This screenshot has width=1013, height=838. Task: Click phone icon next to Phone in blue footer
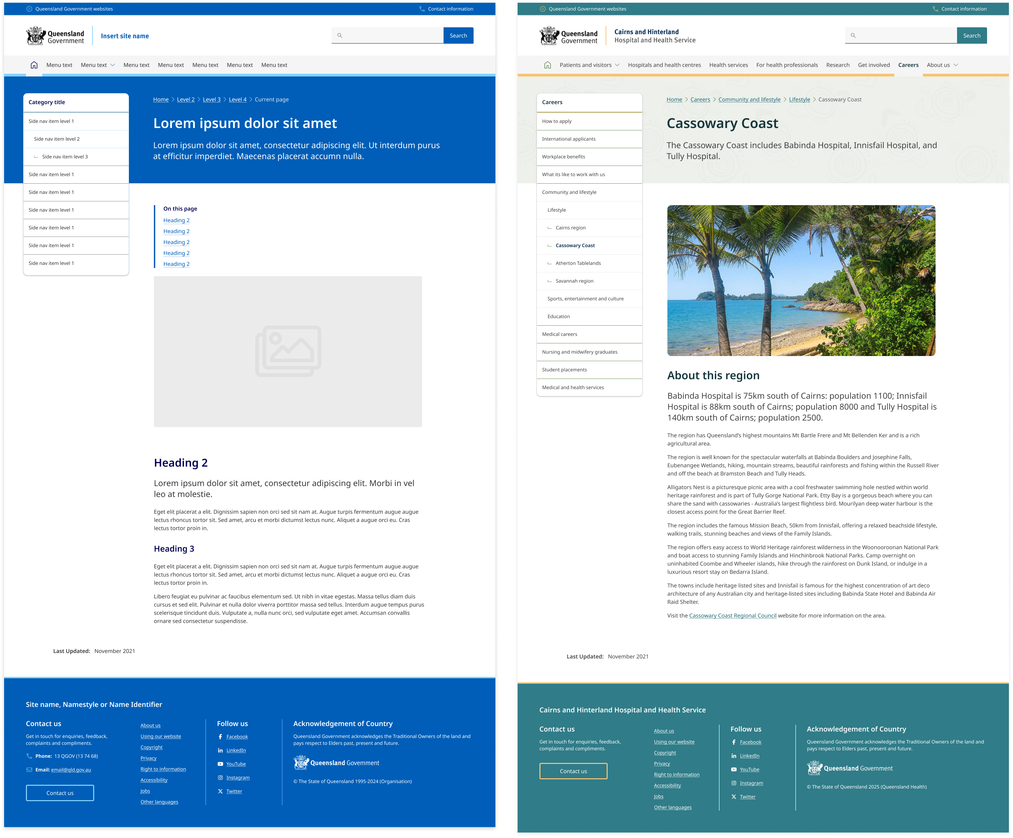click(29, 756)
